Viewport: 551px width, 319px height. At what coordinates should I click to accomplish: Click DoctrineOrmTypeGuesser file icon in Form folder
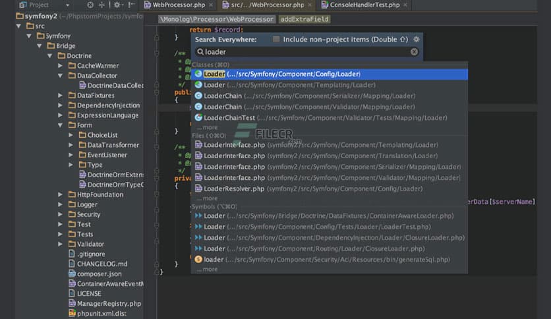pos(82,185)
